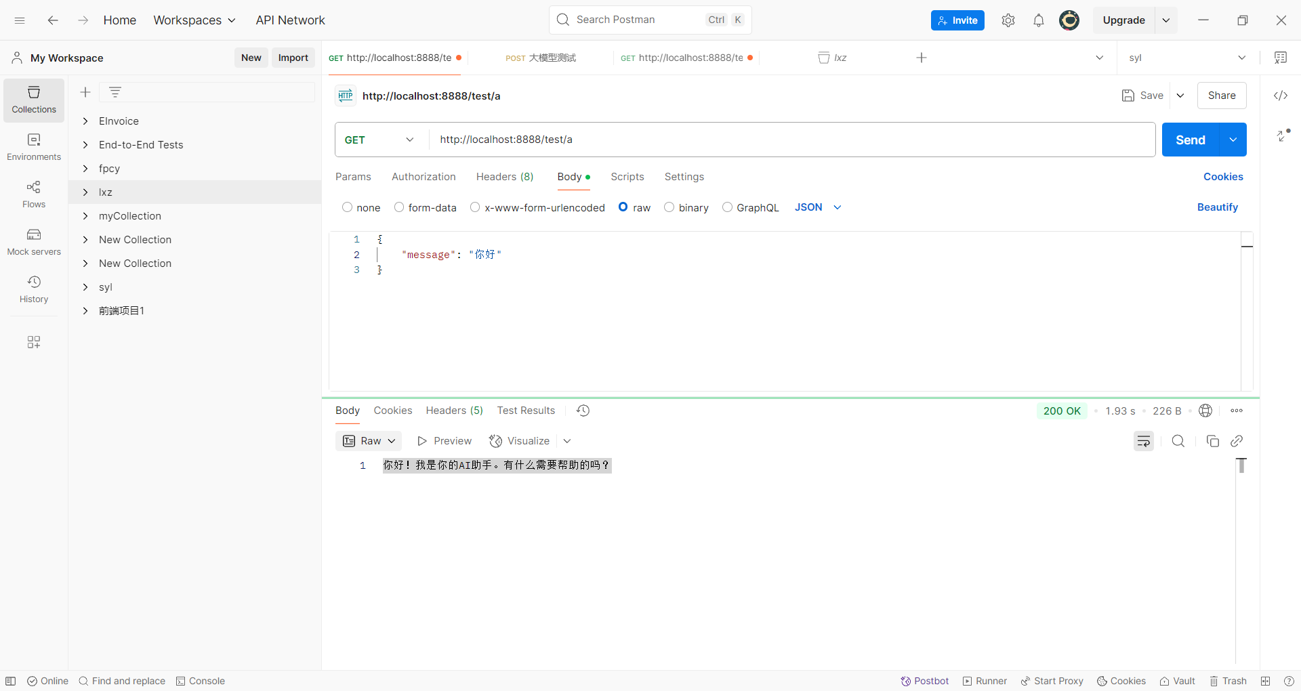Open the code snippet panel icon
The width and height of the screenshot is (1301, 691).
[x=1281, y=96]
